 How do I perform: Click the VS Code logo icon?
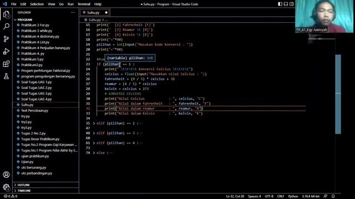point(5,4)
